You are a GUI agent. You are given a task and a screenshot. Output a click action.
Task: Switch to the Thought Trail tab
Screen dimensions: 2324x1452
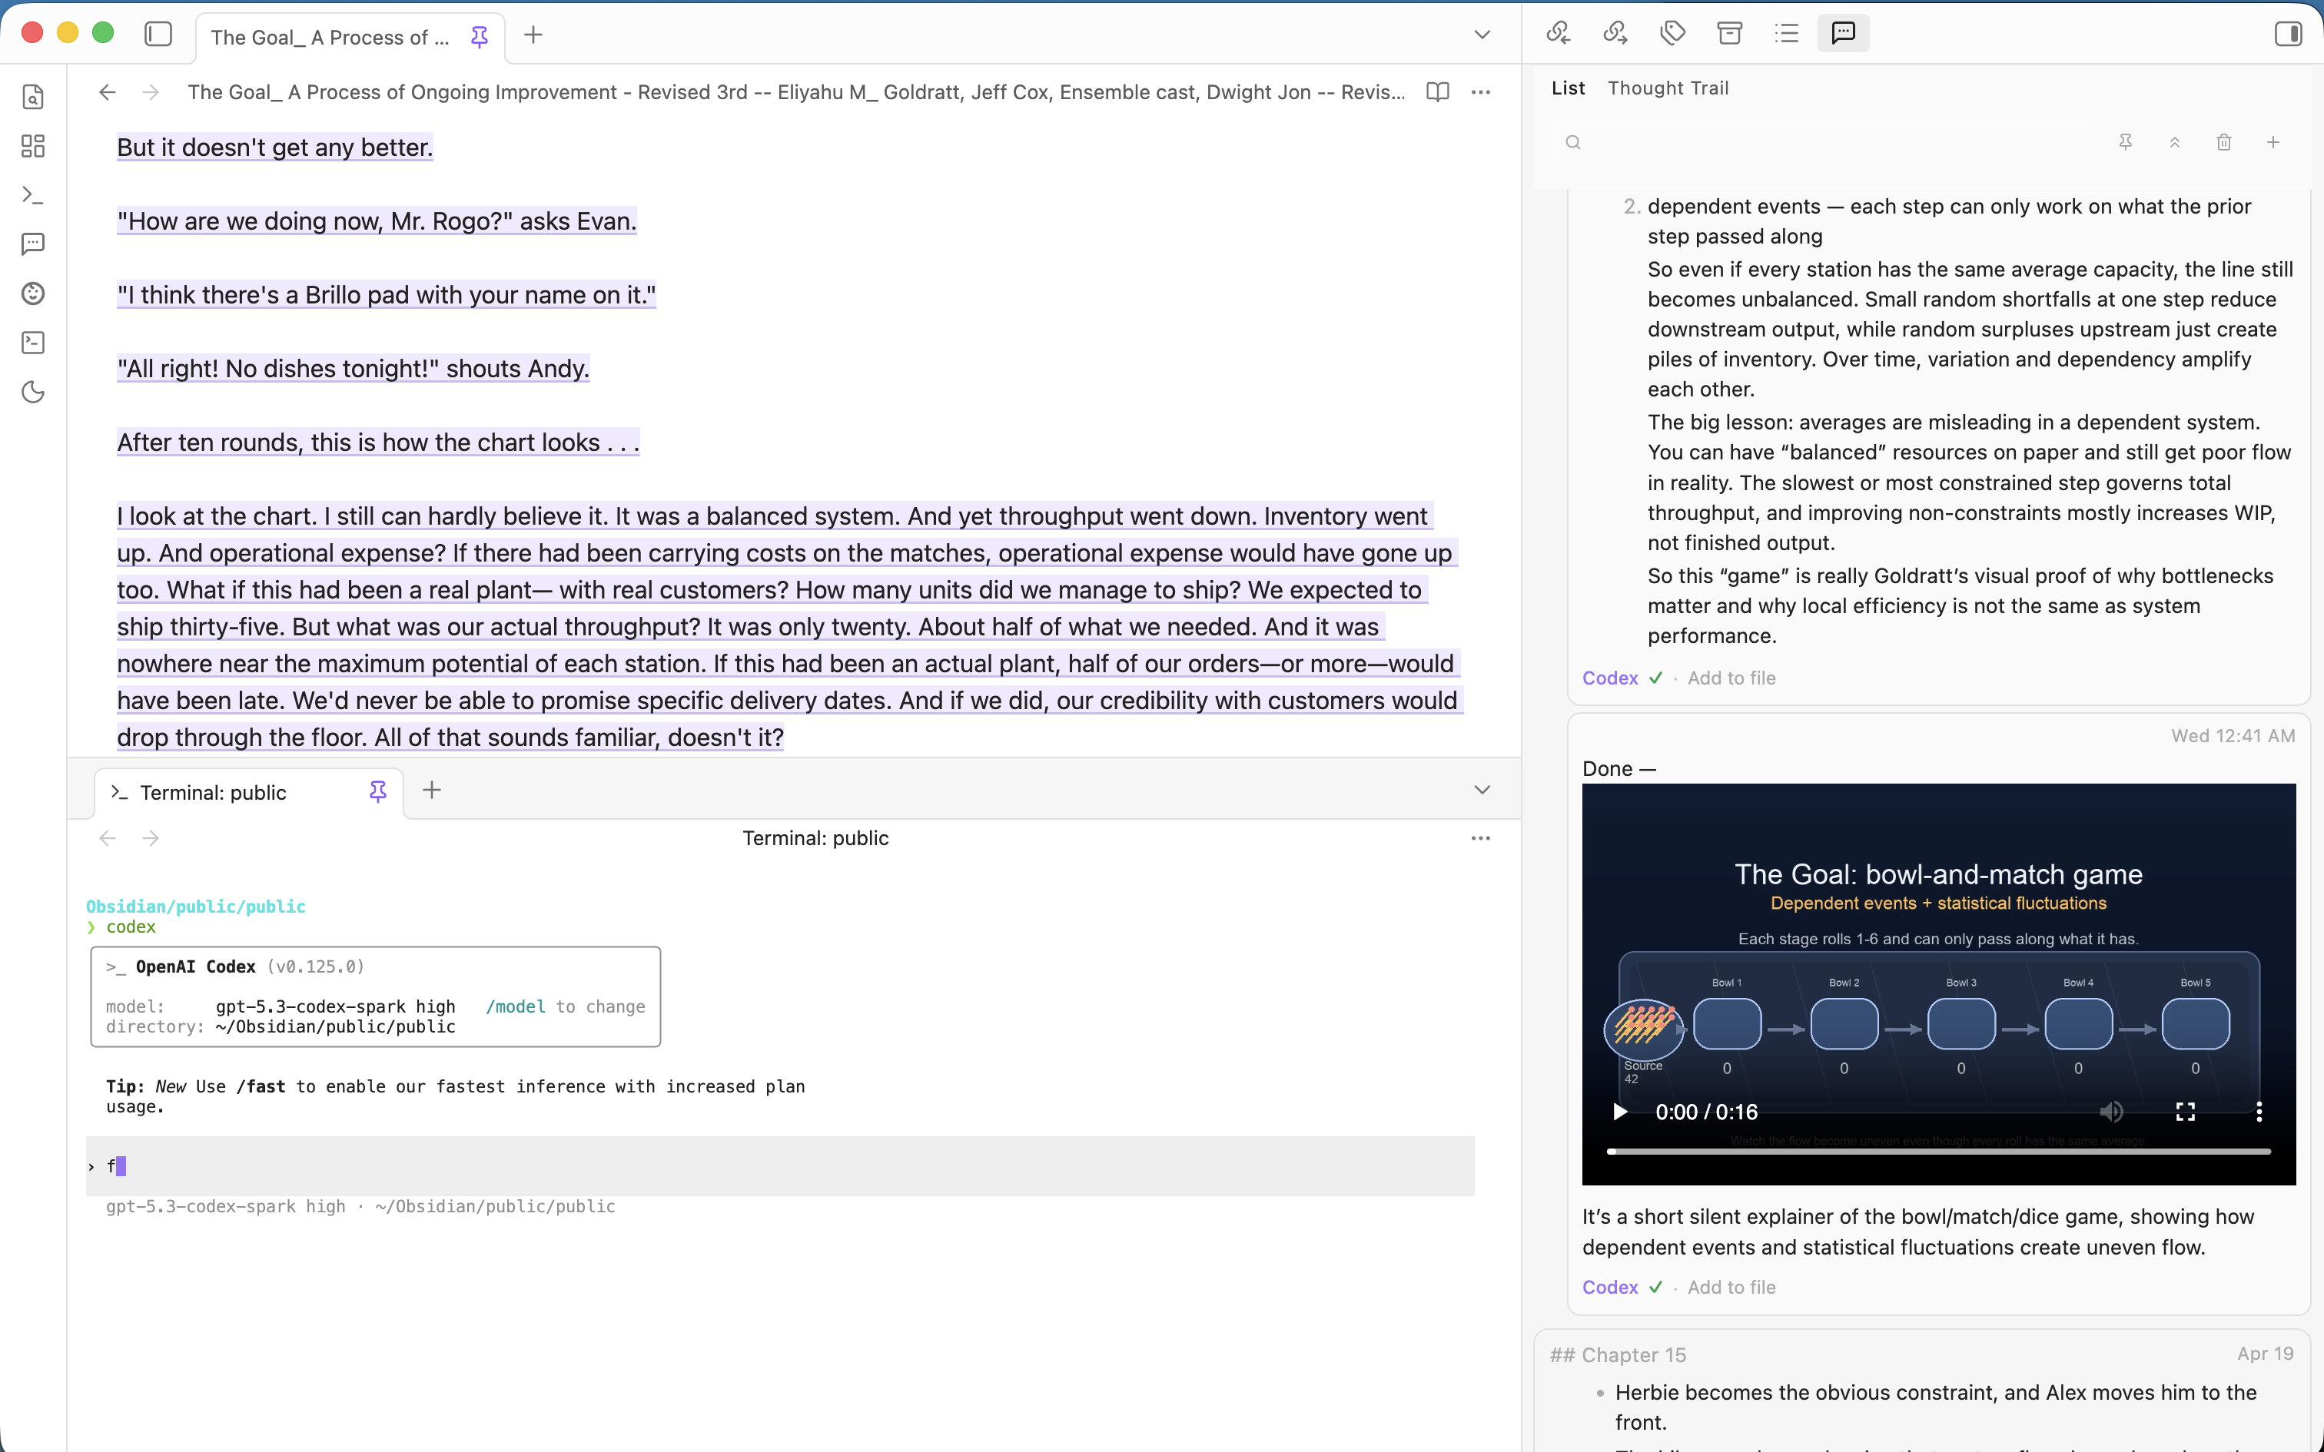click(x=1668, y=88)
